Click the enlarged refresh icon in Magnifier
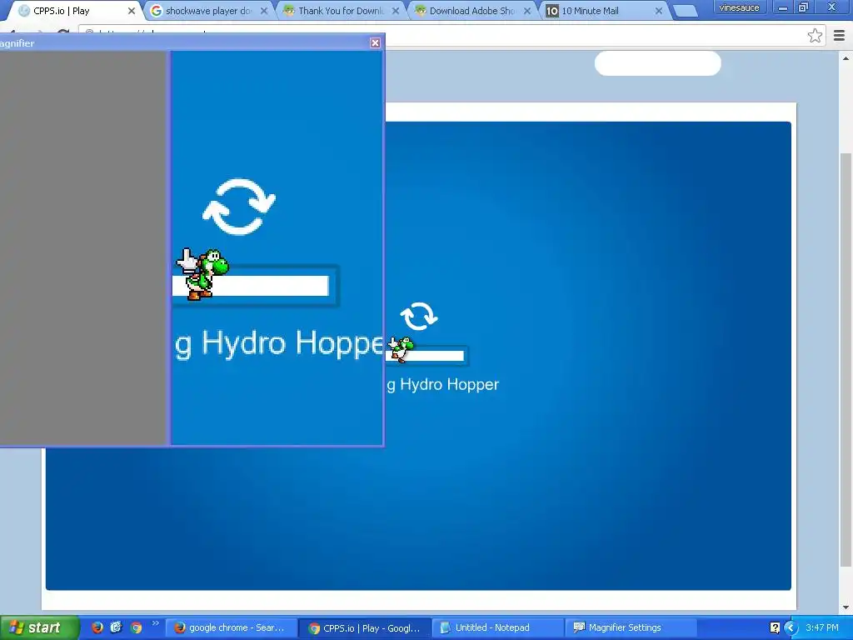The image size is (853, 640). pos(239,207)
